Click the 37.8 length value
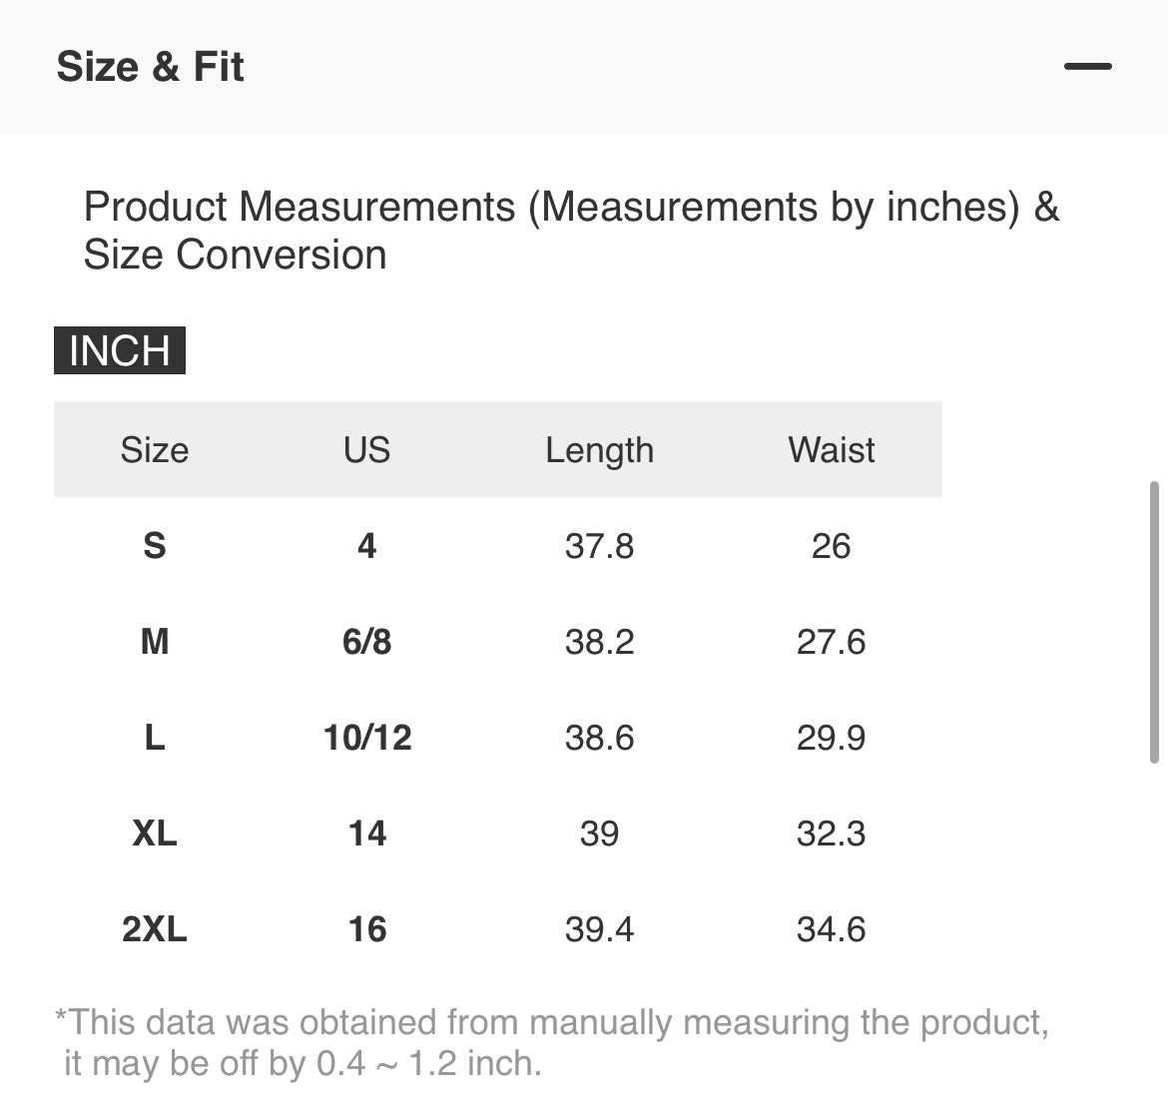Viewport: 1168px width, 1105px height. tap(599, 546)
